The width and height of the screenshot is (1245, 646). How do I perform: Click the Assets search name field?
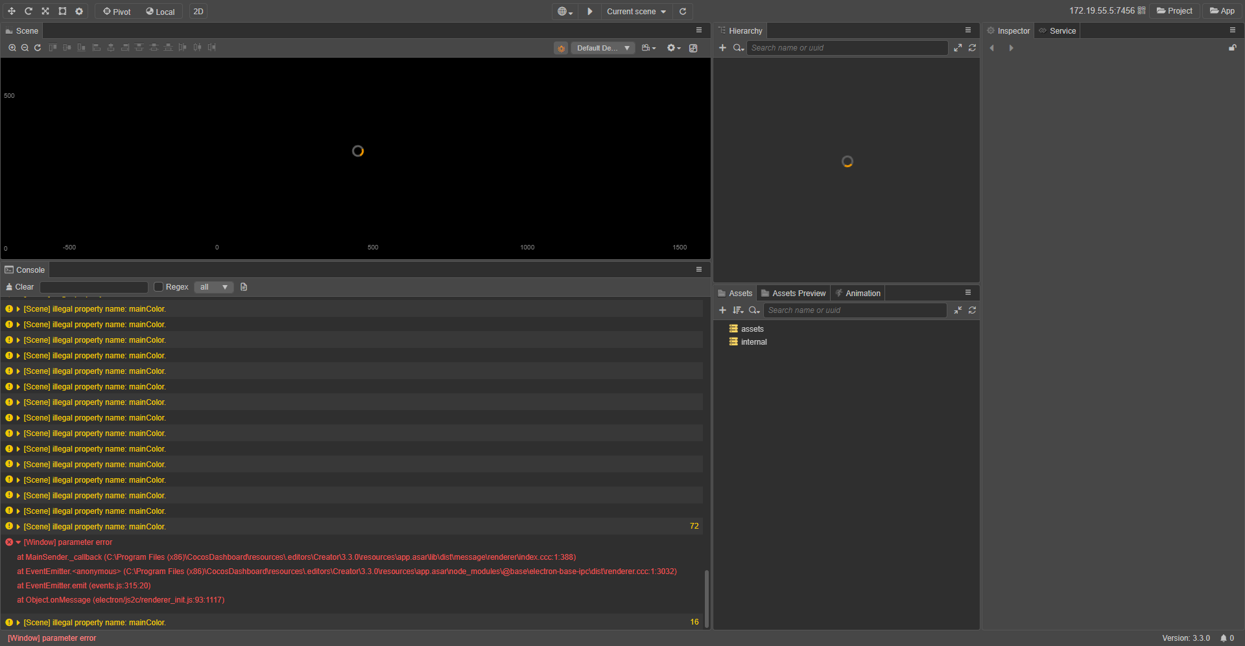tap(855, 310)
